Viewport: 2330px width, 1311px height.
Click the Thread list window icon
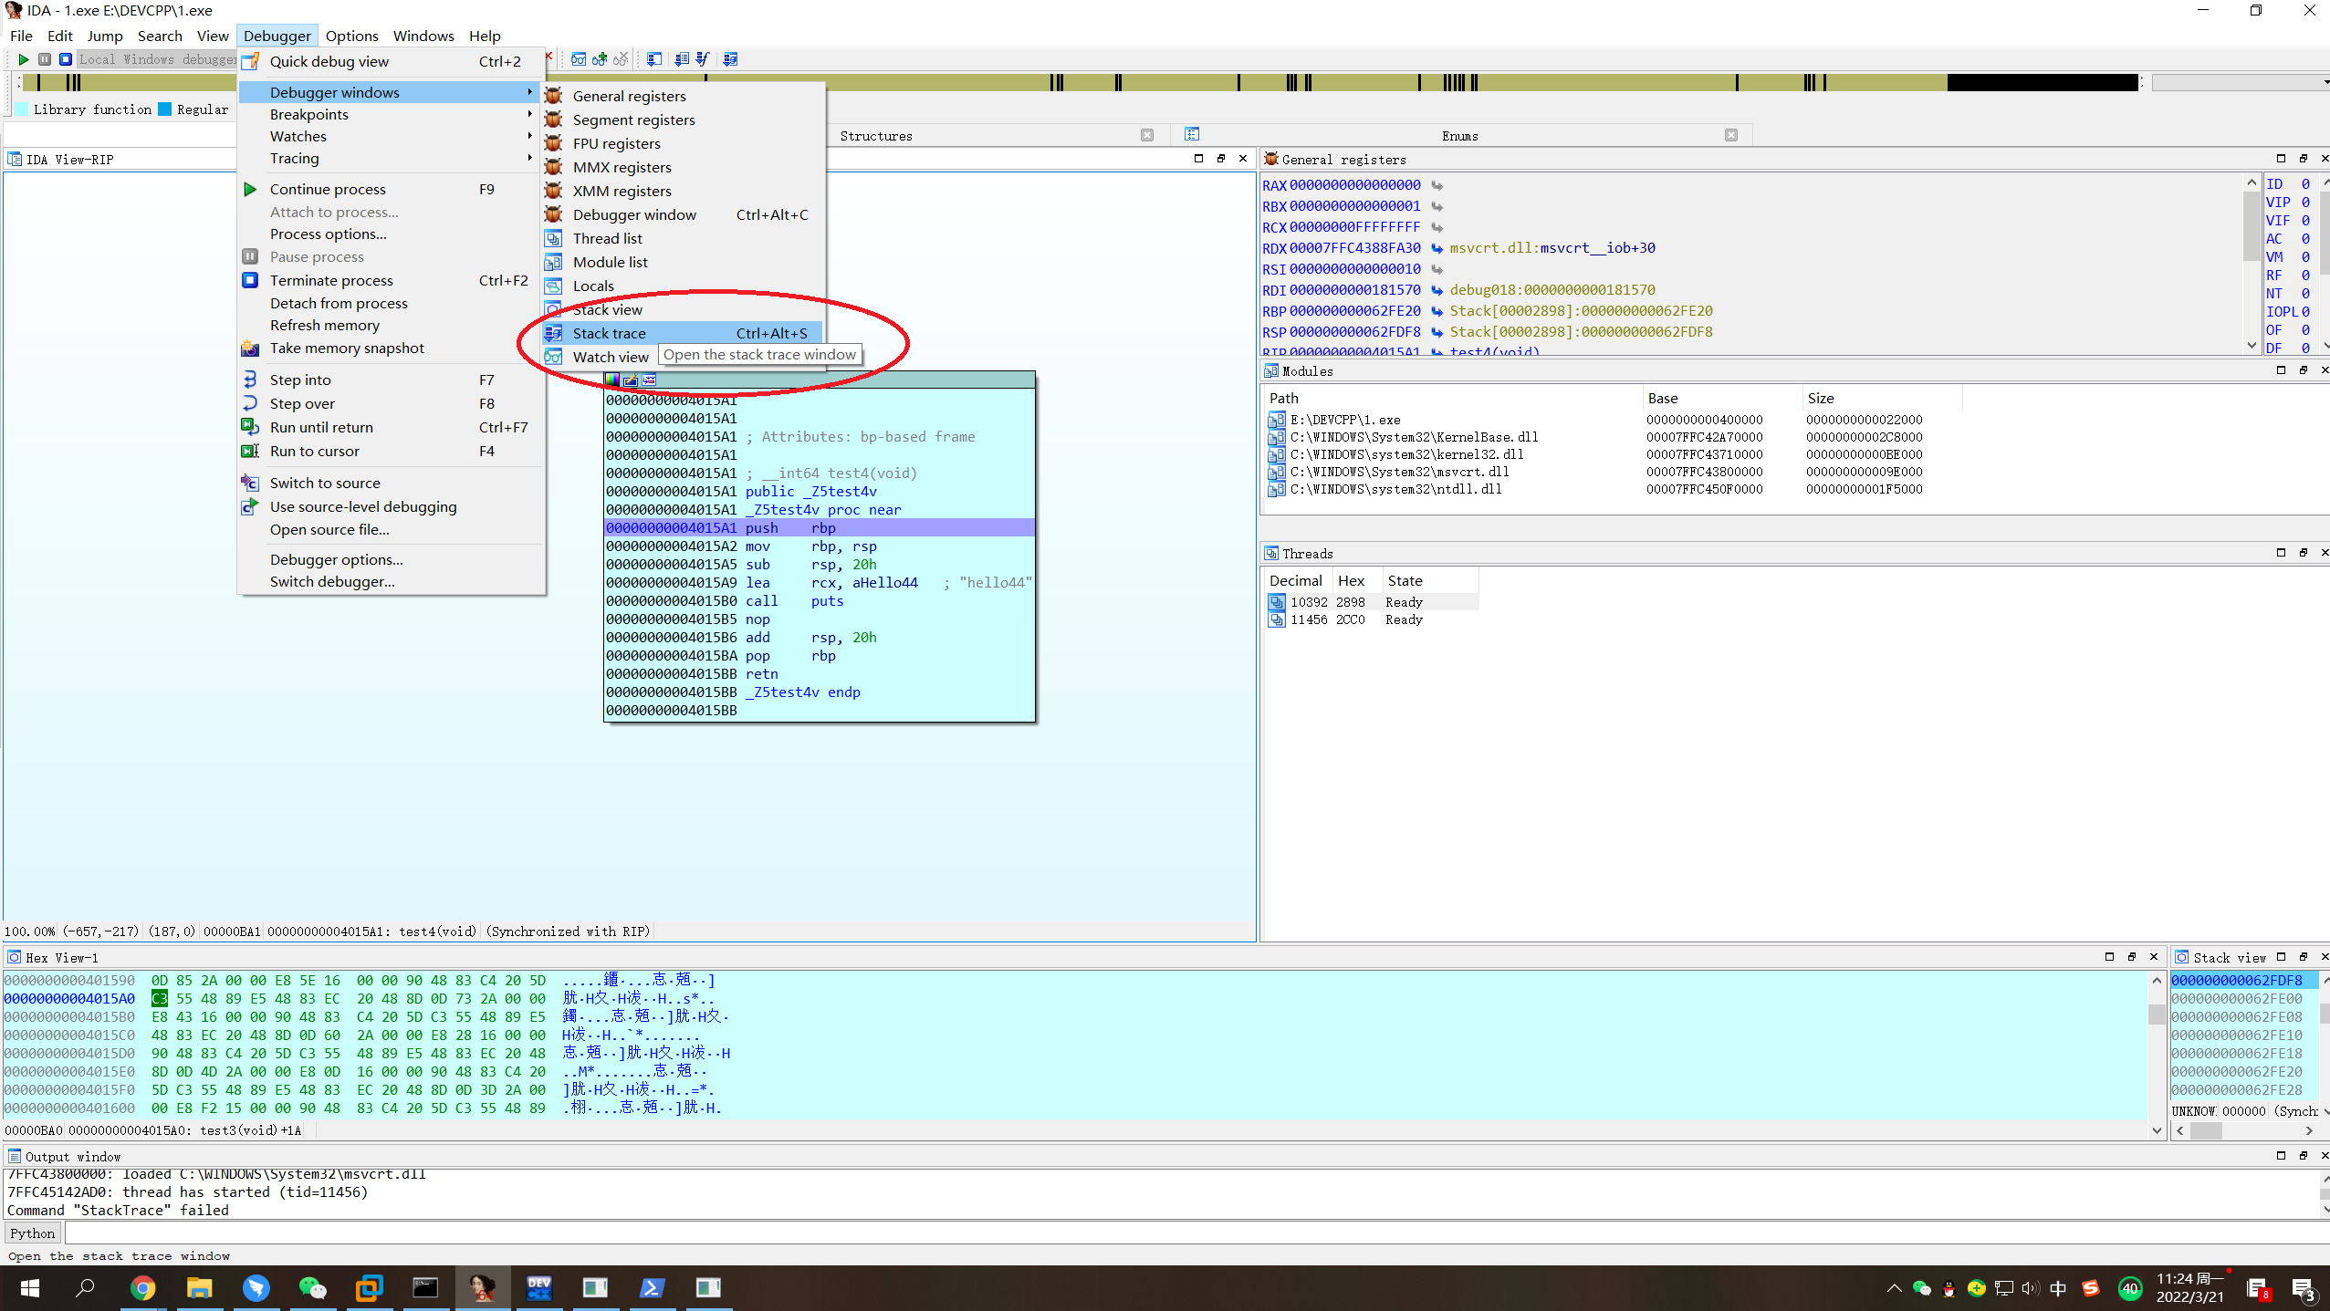point(553,238)
